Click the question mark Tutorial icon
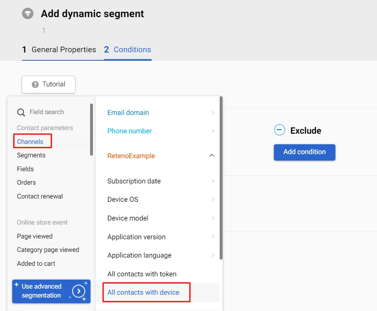Screen dimensions: 377x311 (x=35, y=85)
